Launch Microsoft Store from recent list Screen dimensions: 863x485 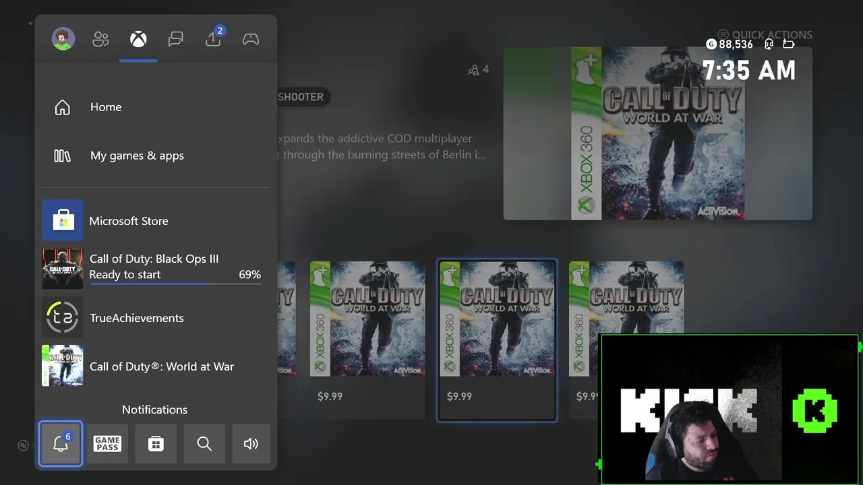(x=156, y=220)
